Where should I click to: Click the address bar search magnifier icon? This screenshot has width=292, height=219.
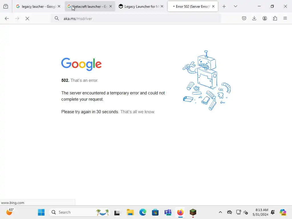pyautogui.click(x=57, y=18)
